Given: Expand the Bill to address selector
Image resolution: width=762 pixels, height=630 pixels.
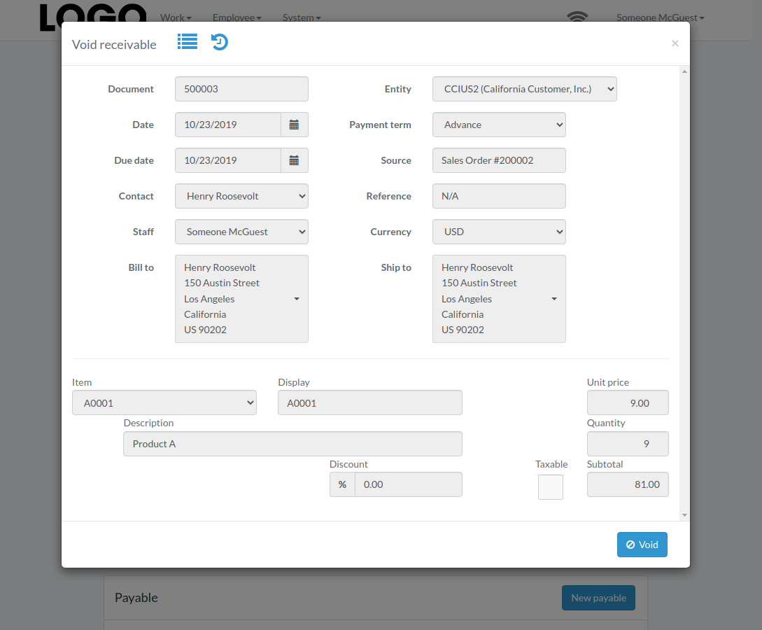Looking at the screenshot, I should (241, 299).
